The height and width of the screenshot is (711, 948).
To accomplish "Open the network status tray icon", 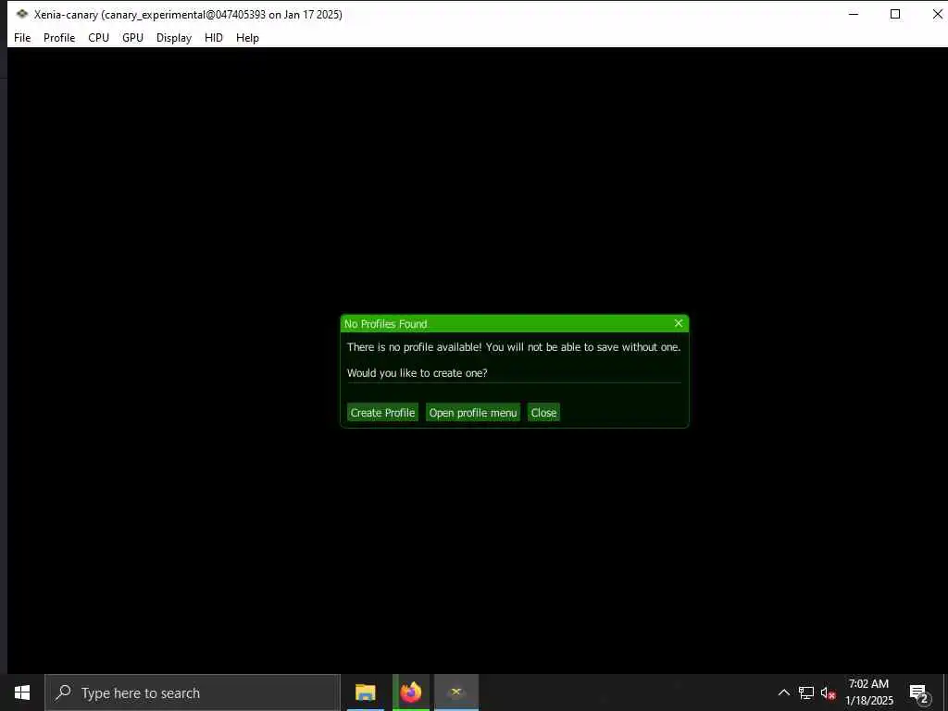I will [x=806, y=692].
